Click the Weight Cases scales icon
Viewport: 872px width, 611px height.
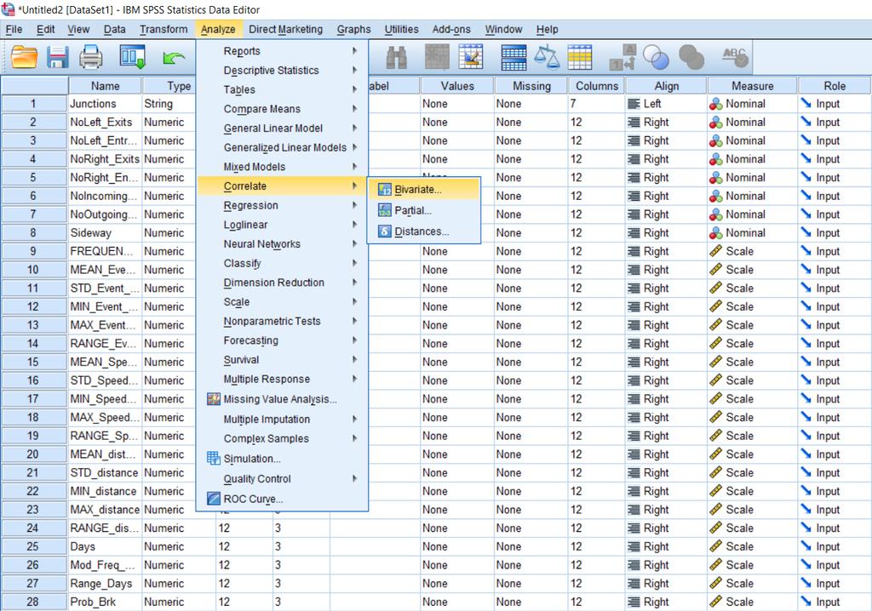547,58
